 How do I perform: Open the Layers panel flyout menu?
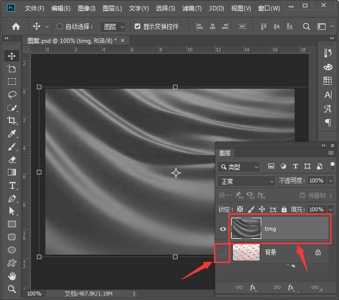(331, 153)
